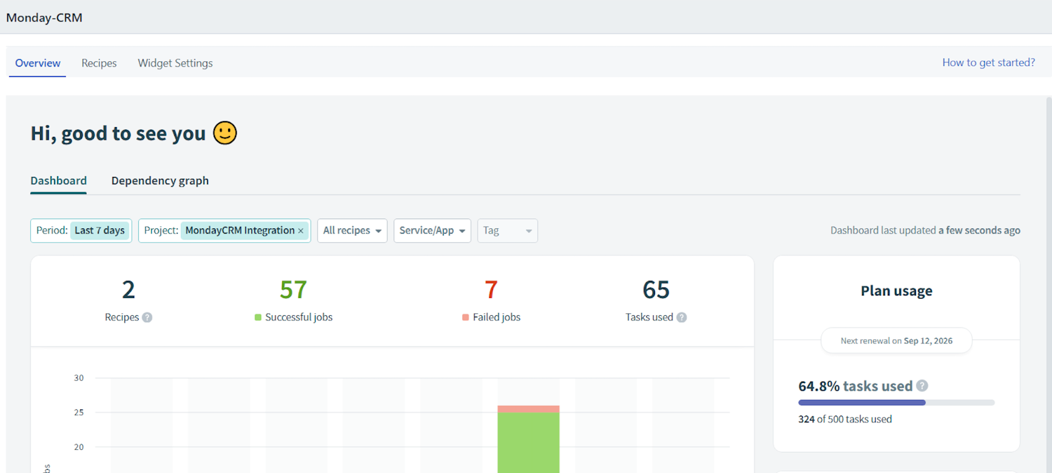
Task: Remove the MondayCRM Integration project filter
Action: (300, 231)
